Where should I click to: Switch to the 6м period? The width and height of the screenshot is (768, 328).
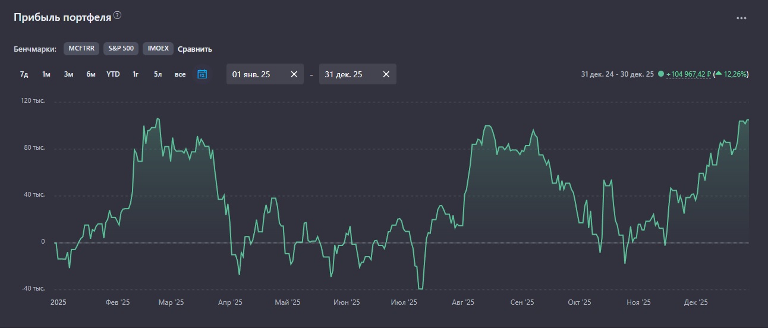point(90,74)
